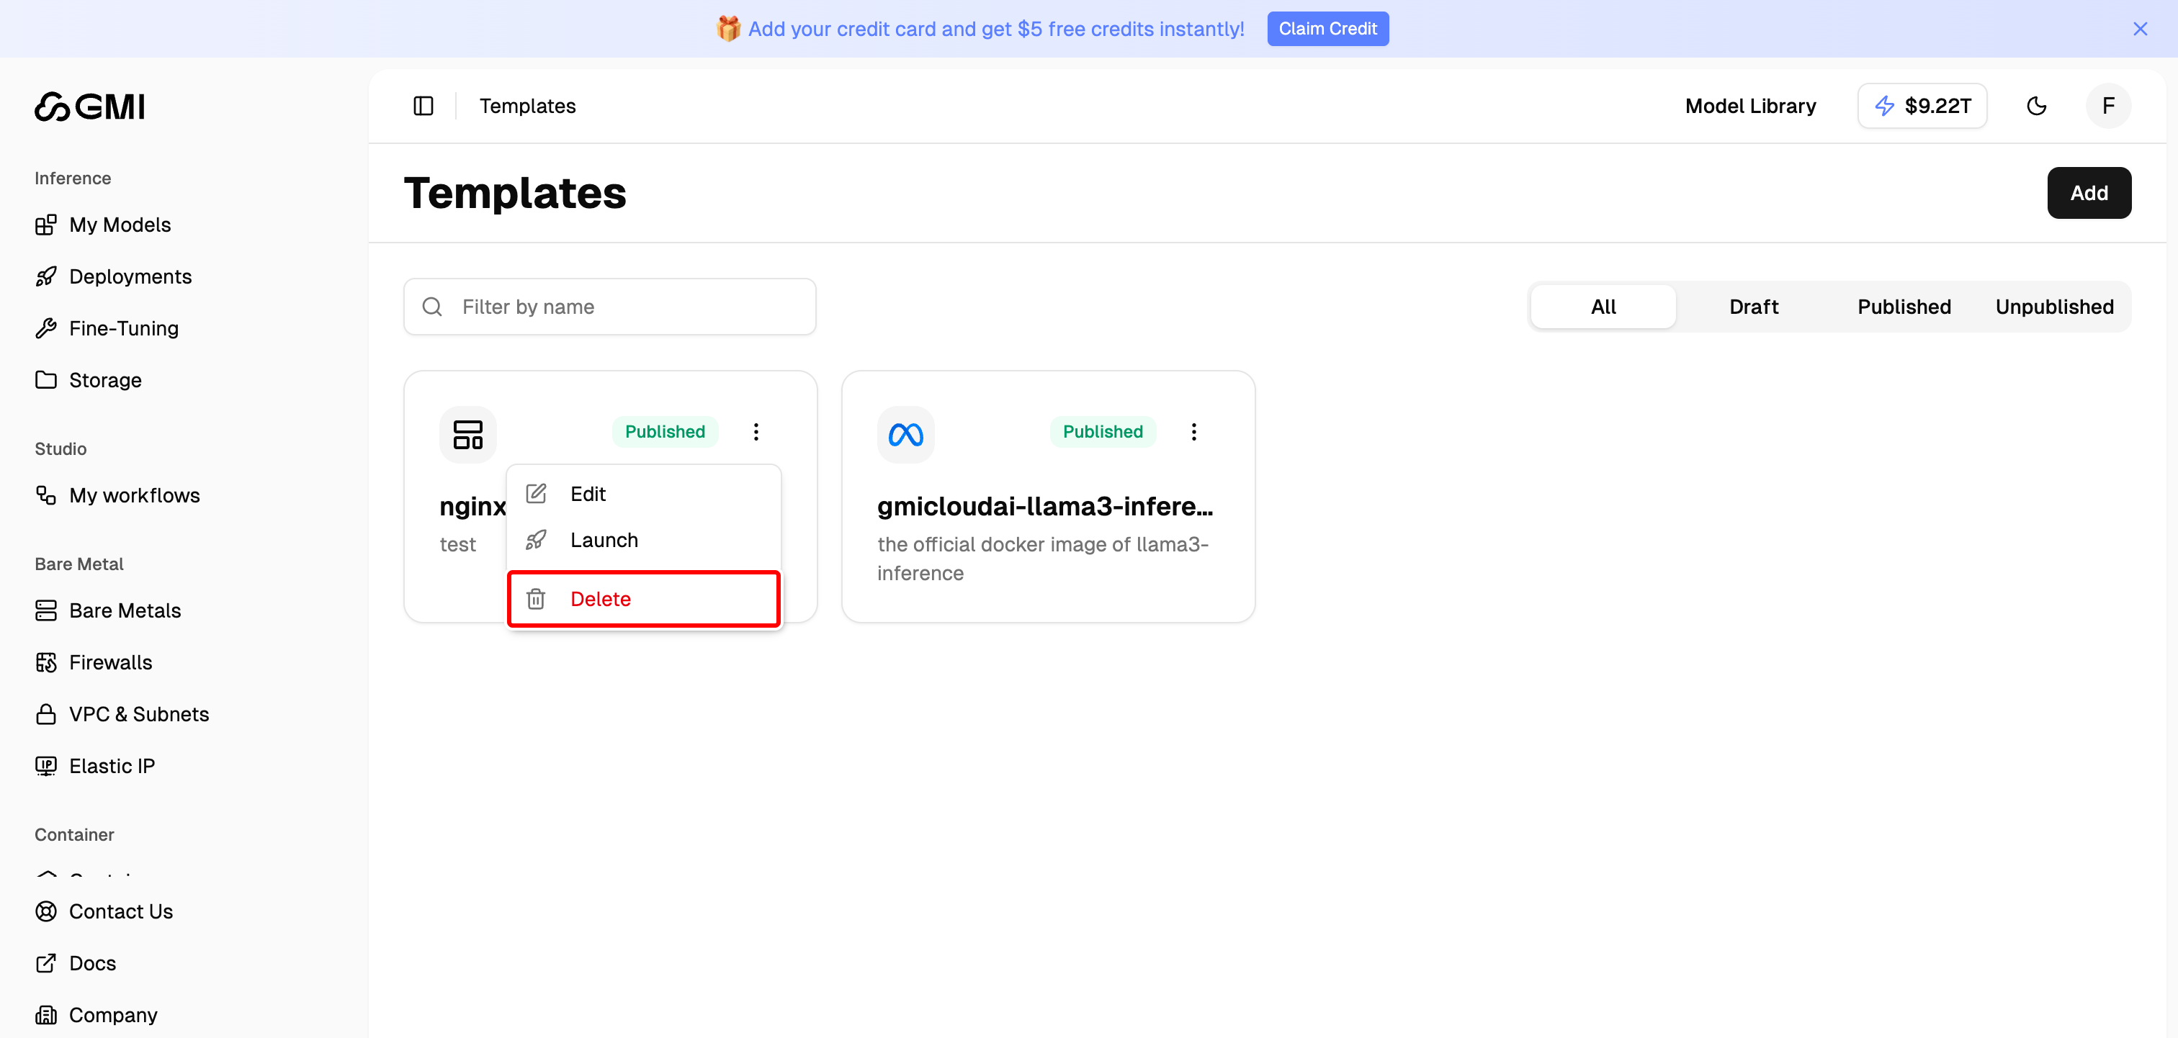
Task: Open the nginx template three-dot menu
Action: tap(756, 432)
